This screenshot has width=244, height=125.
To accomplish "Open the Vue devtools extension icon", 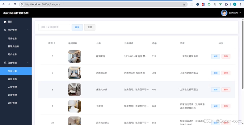I will (221, 4).
